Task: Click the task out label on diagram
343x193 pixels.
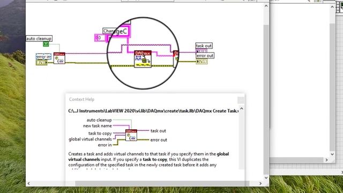Action: click(x=204, y=46)
